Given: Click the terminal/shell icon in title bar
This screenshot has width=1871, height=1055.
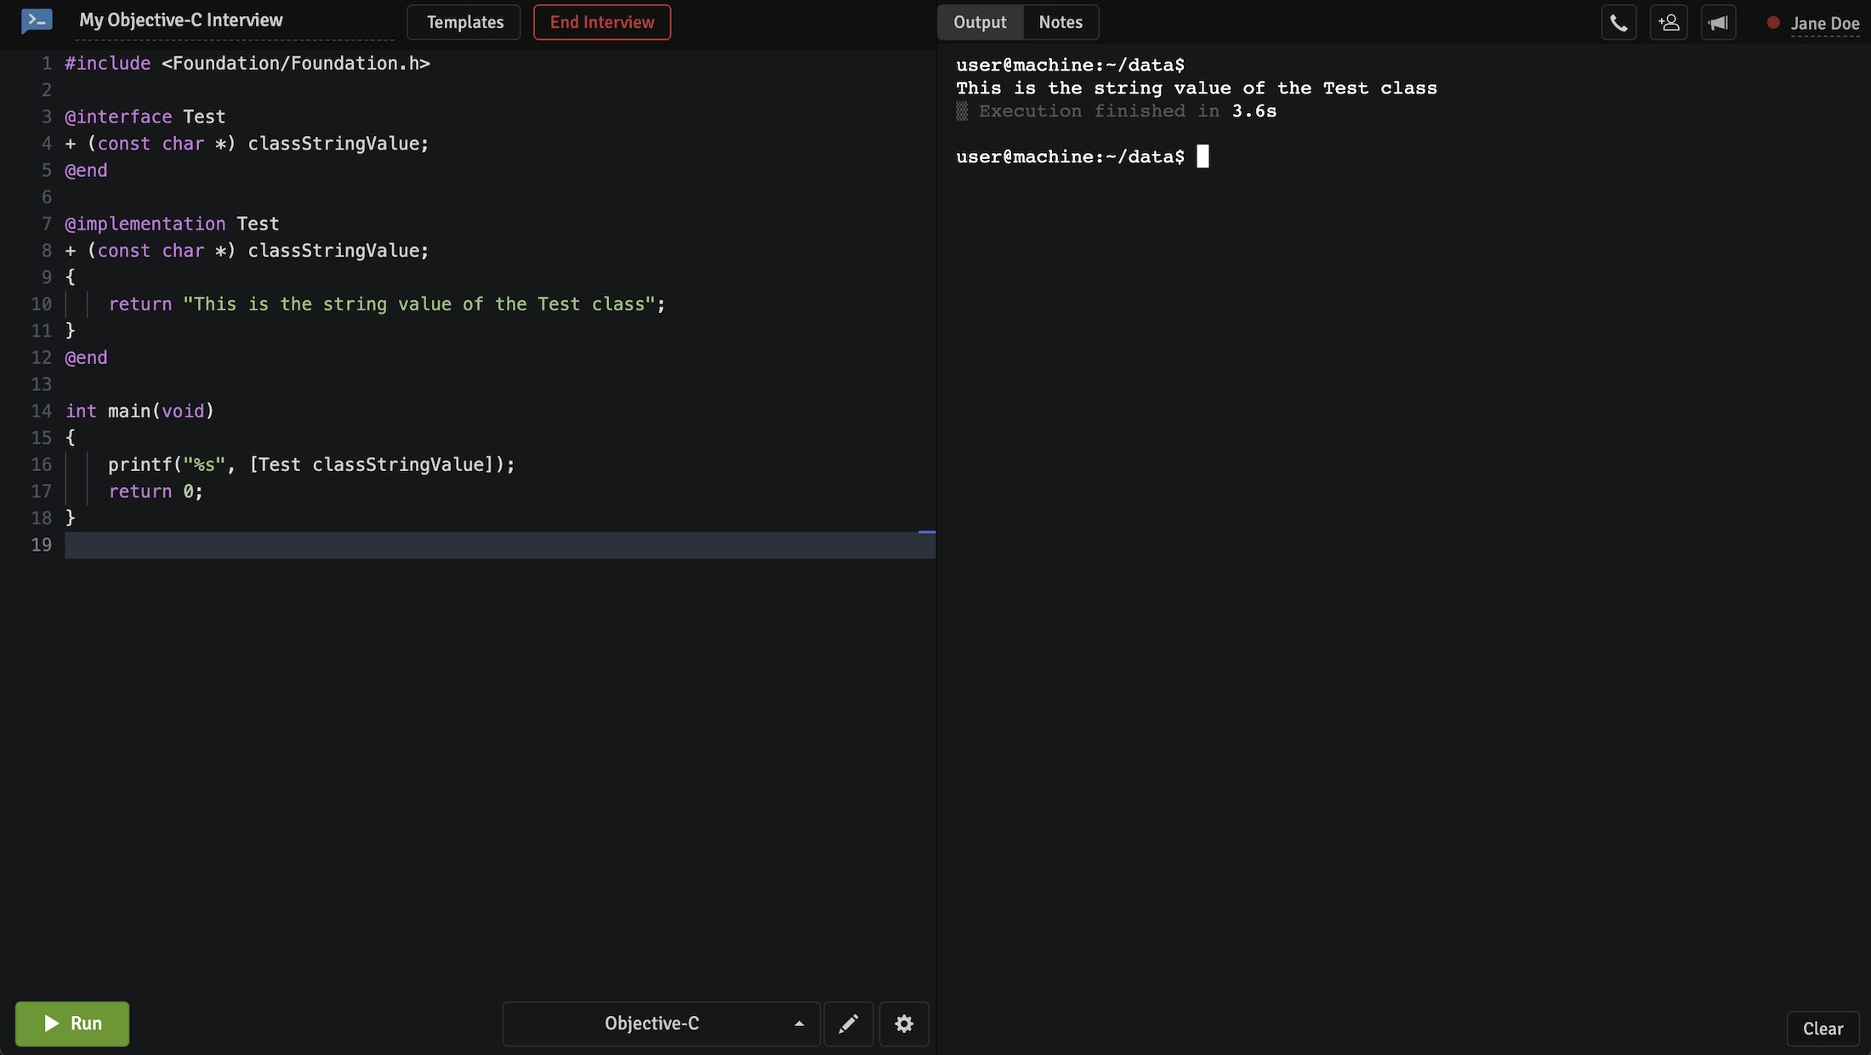Looking at the screenshot, I should pos(36,20).
